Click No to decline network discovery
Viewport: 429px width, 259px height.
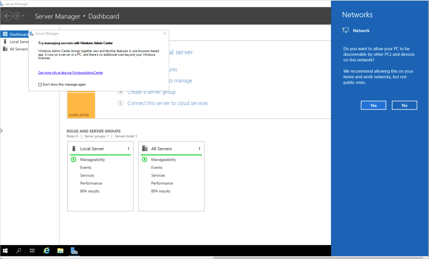[x=404, y=105]
